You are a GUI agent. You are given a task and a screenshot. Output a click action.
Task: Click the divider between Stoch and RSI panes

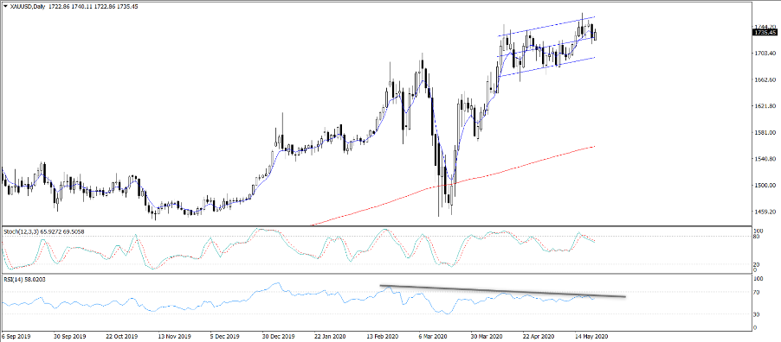(376, 273)
